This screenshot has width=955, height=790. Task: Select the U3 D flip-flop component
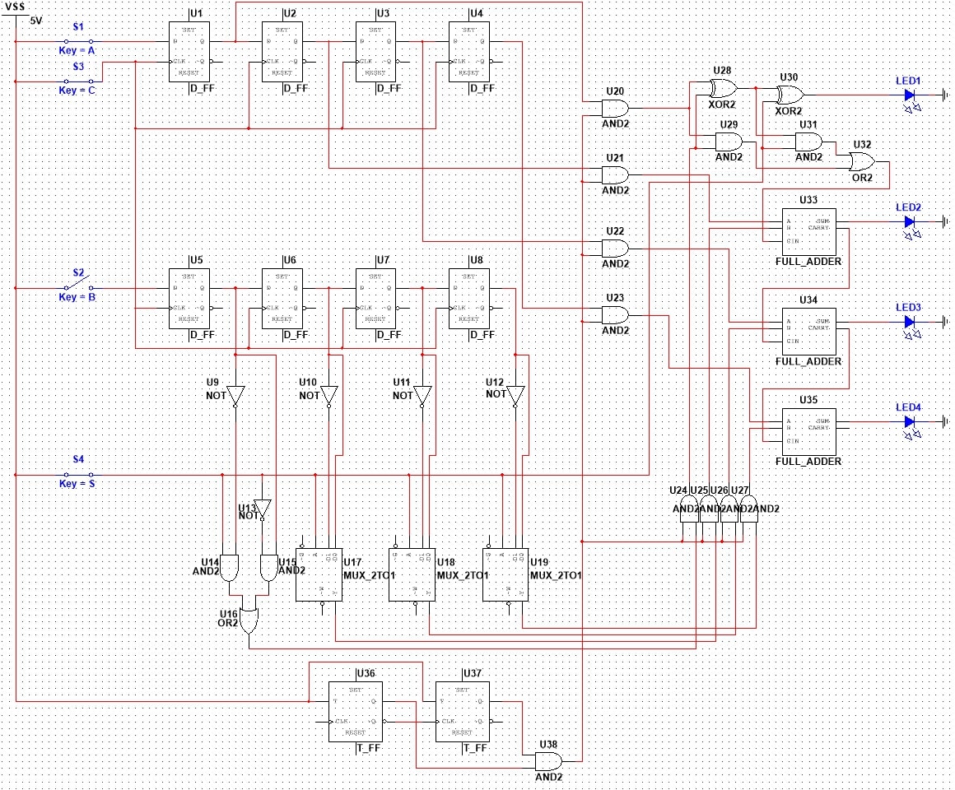pyautogui.click(x=375, y=53)
